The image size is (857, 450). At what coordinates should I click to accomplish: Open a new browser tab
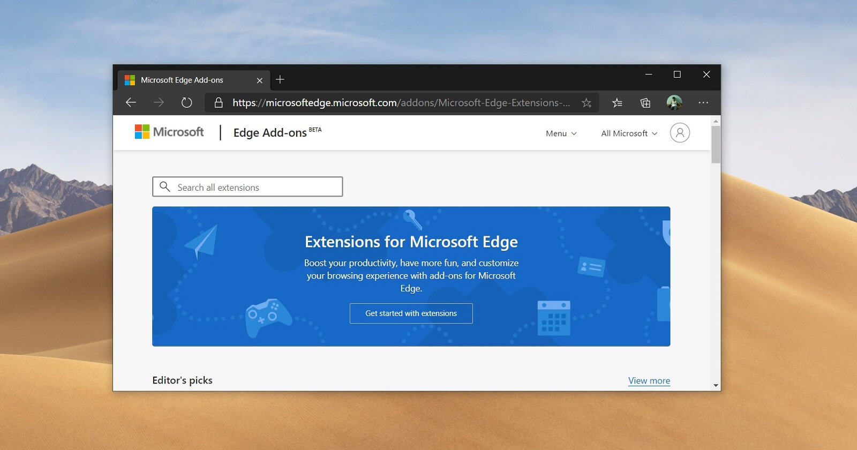(280, 80)
